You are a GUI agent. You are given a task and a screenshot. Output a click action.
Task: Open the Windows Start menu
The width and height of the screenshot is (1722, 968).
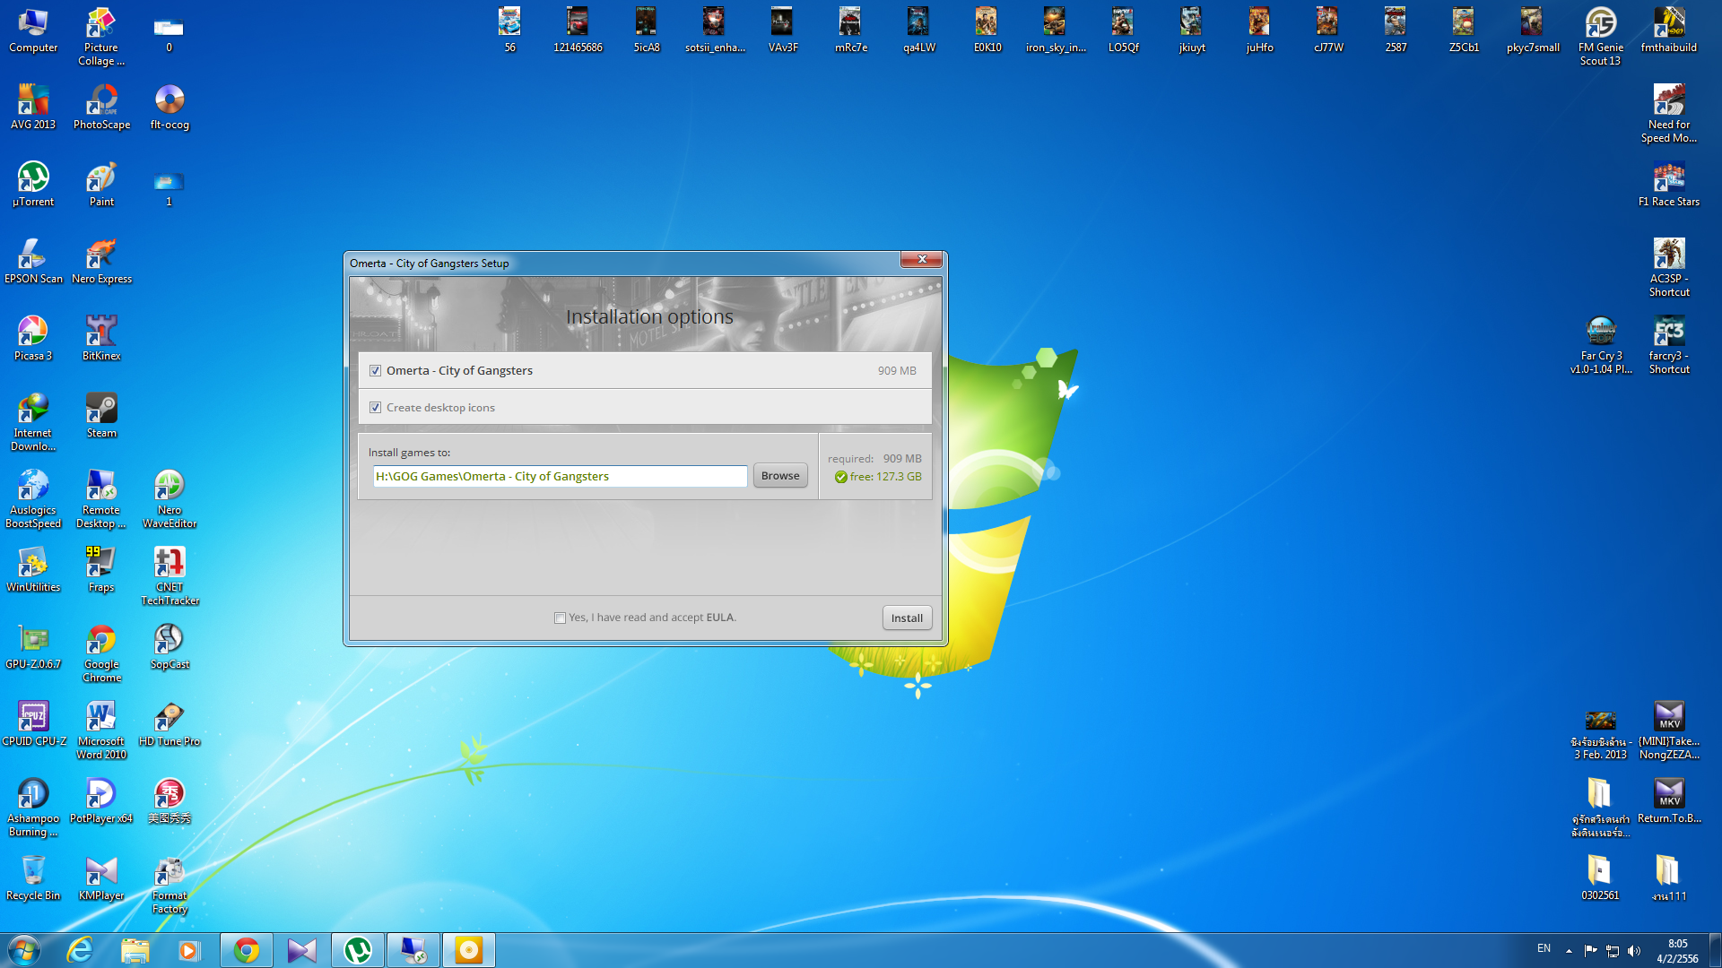coord(24,950)
